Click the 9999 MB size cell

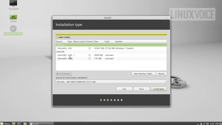(x=99, y=55)
